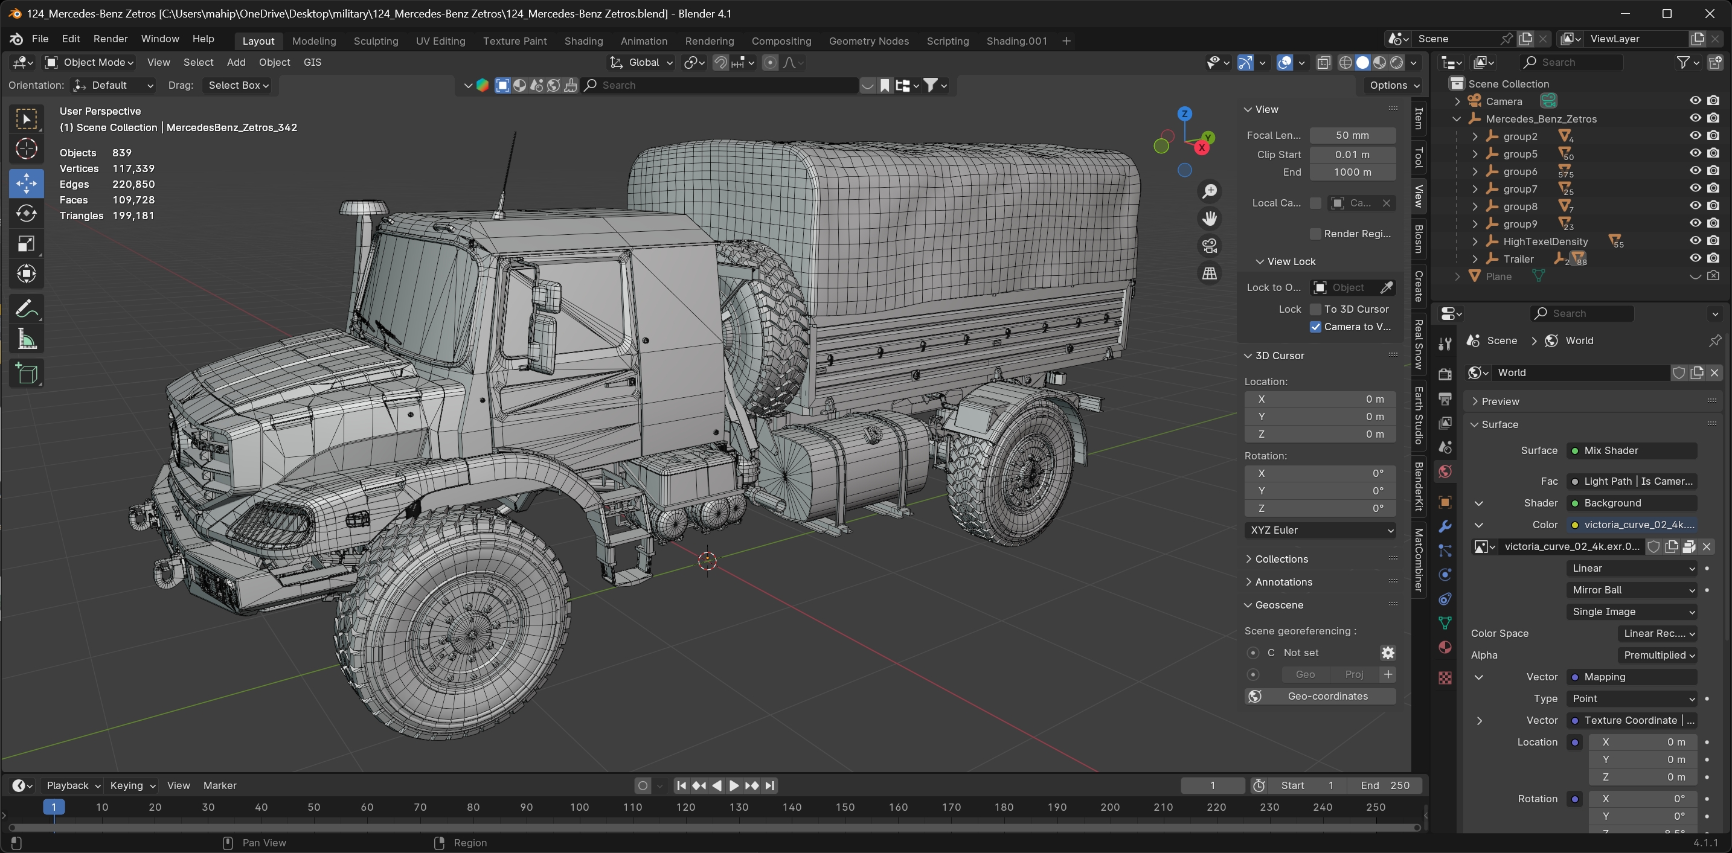Uncheck Camera to View lock
Viewport: 1732px width, 853px height.
coord(1316,327)
